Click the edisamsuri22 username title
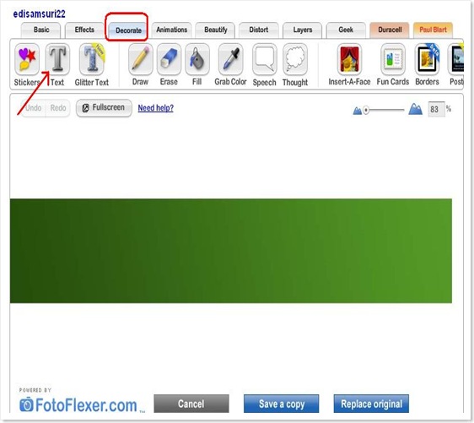474x423 pixels. pos(40,14)
